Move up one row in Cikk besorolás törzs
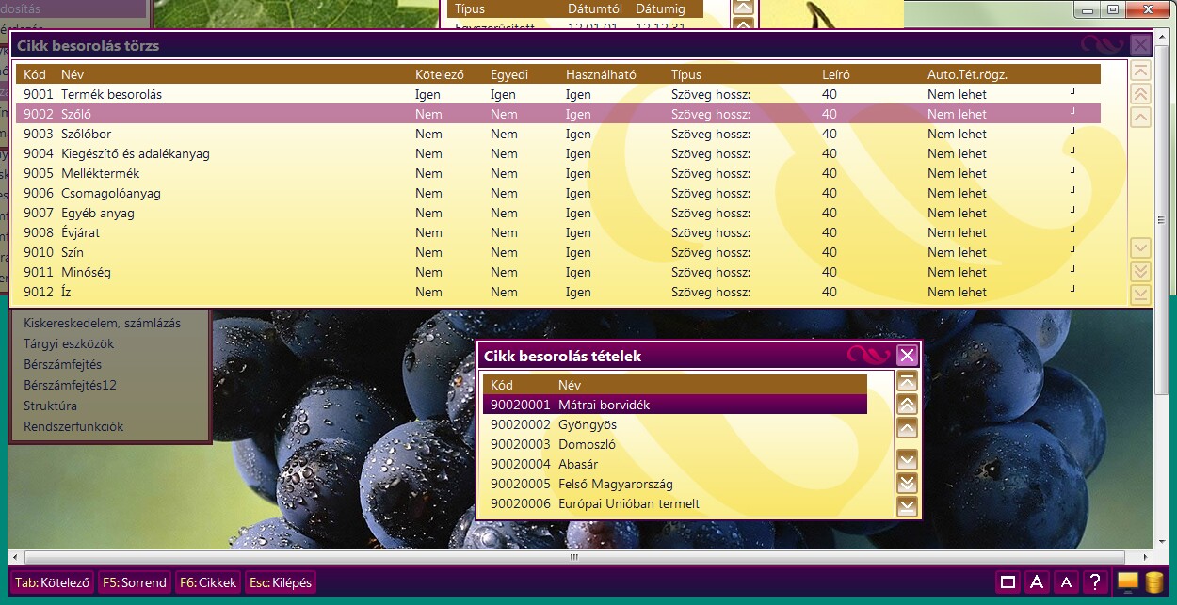This screenshot has width=1177, height=605. click(1140, 118)
